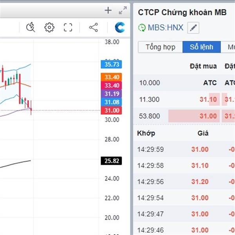Select the orange 33.40 price label
Image resolution: width=235 pixels, height=235 pixels.
pyautogui.click(x=111, y=77)
